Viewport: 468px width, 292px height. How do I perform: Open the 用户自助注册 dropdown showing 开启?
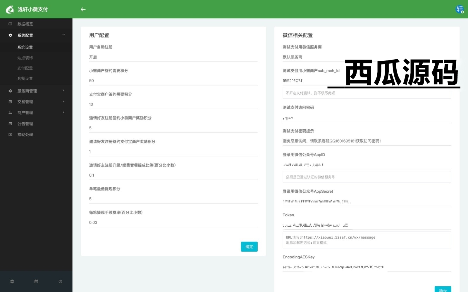(x=173, y=57)
